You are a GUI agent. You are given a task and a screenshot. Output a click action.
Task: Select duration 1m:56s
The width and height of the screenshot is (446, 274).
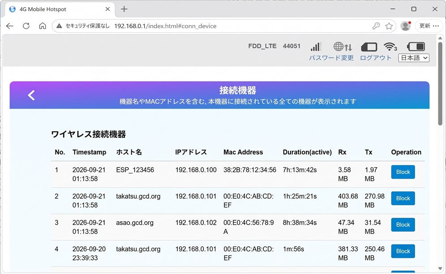tap(293, 249)
